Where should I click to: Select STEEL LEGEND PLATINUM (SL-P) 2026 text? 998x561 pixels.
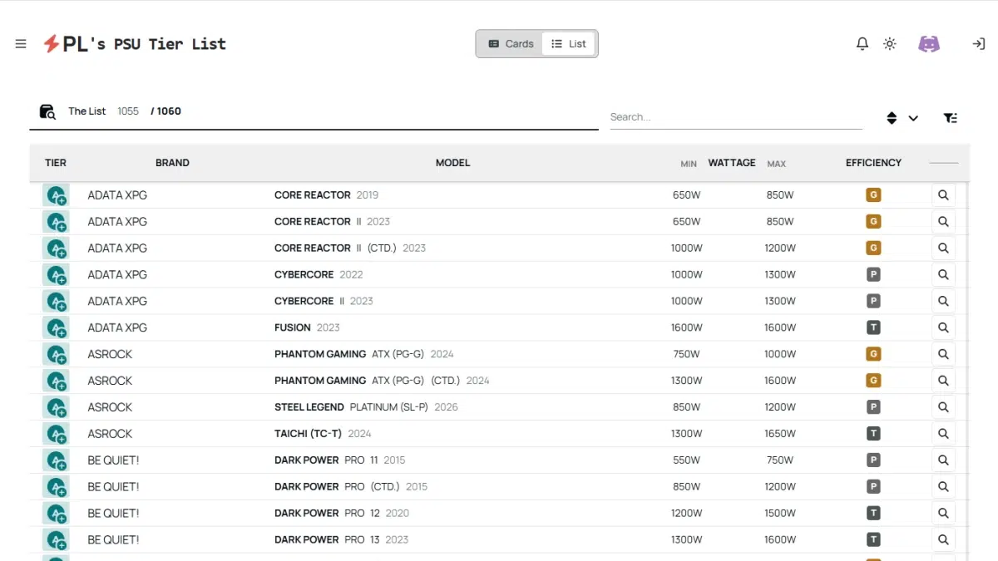tap(366, 407)
